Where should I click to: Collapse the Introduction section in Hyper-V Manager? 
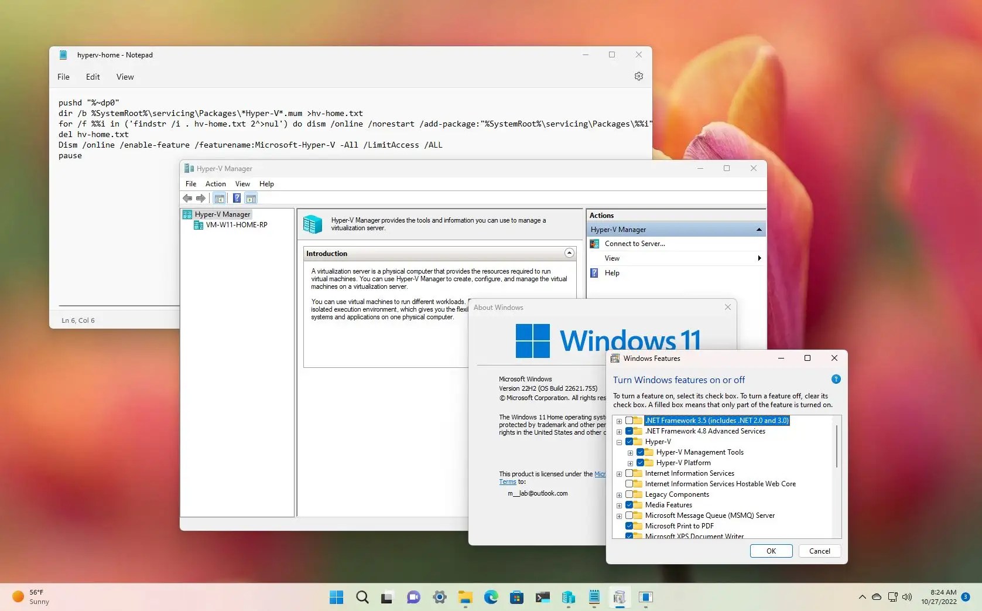tap(569, 252)
